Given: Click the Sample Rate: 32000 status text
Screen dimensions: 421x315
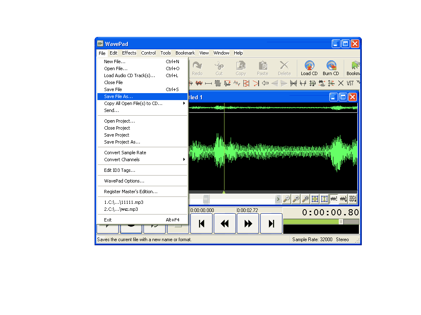Looking at the screenshot, I should click(312, 240).
